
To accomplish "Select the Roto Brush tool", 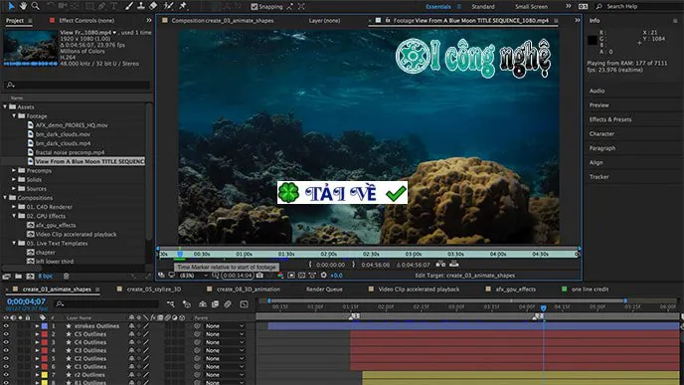I will coord(169,6).
